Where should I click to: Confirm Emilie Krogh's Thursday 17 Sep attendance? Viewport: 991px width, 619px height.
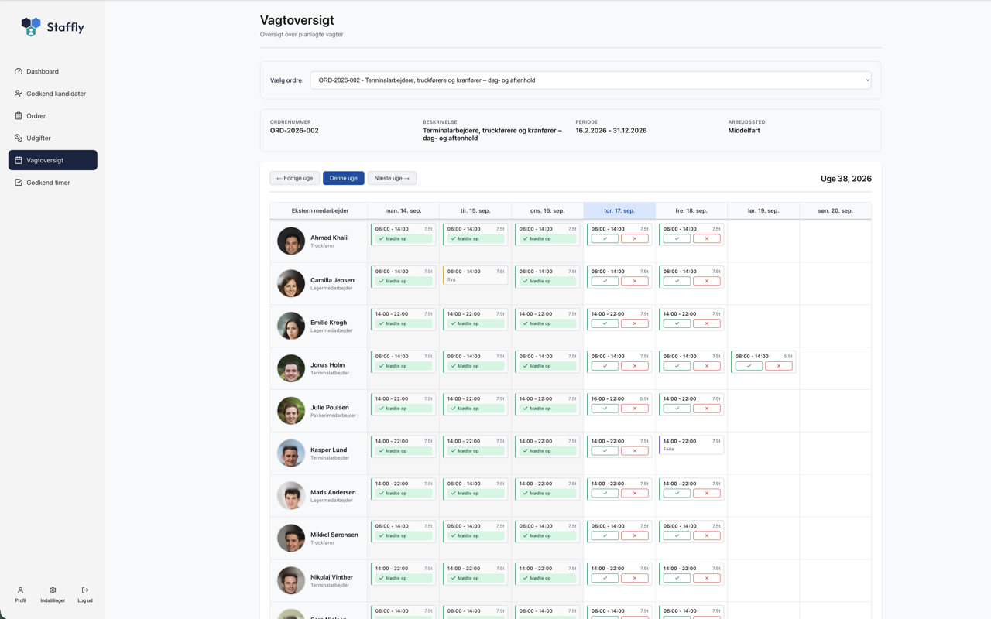click(605, 323)
